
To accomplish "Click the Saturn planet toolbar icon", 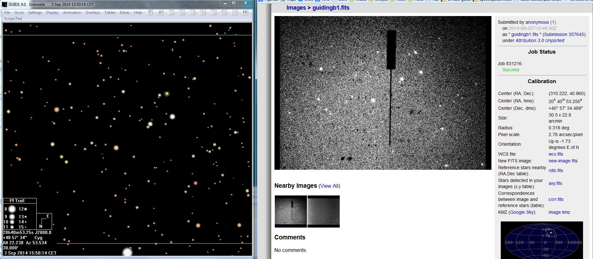I will point(160,12).
